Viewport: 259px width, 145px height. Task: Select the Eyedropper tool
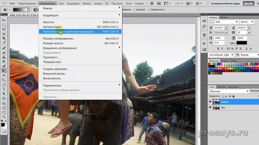coord(4,43)
